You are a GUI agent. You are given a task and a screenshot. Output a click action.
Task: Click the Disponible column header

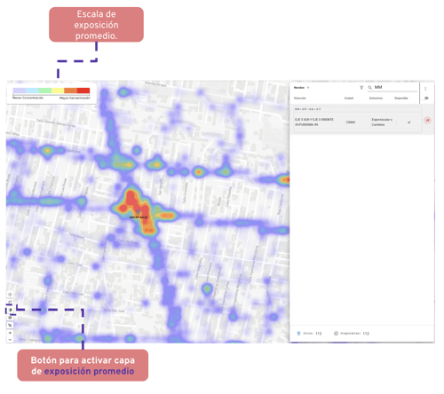(401, 98)
